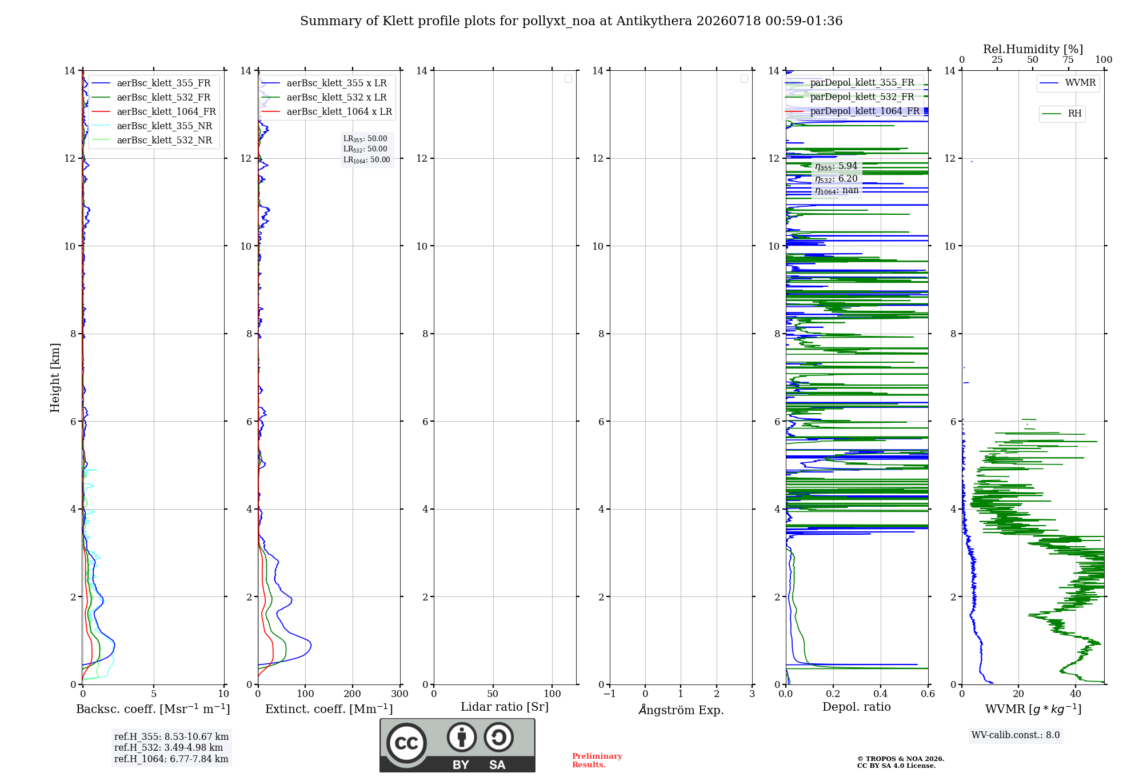Click the cyan aerBsc_klett_355_NR legend entry
The height and width of the screenshot is (777, 1143).
(x=151, y=126)
